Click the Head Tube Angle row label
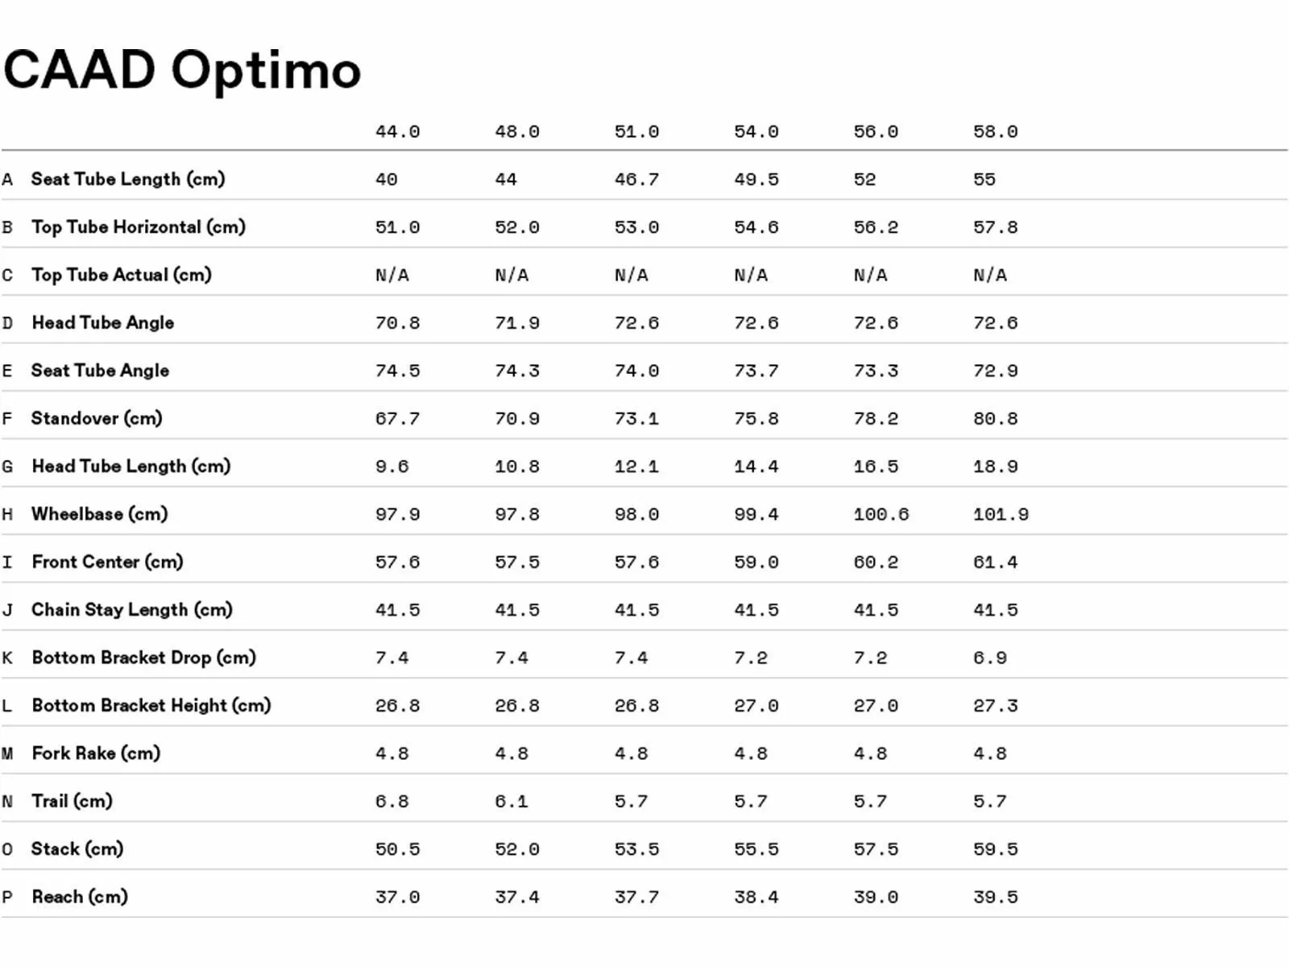 point(102,322)
